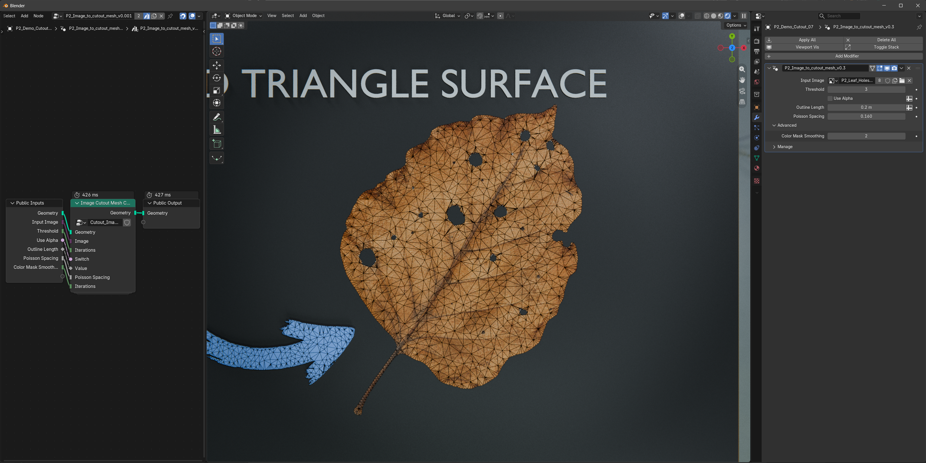Viewport: 926px width, 463px height.
Task: Enable the Use Alpha checkbox
Action: [x=830, y=98]
